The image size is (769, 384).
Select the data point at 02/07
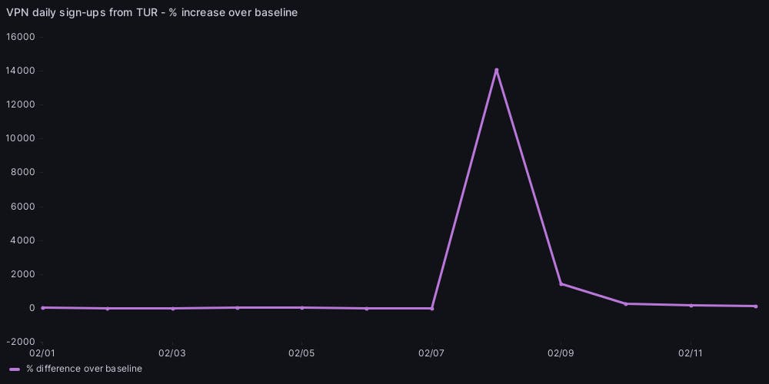[432, 308]
